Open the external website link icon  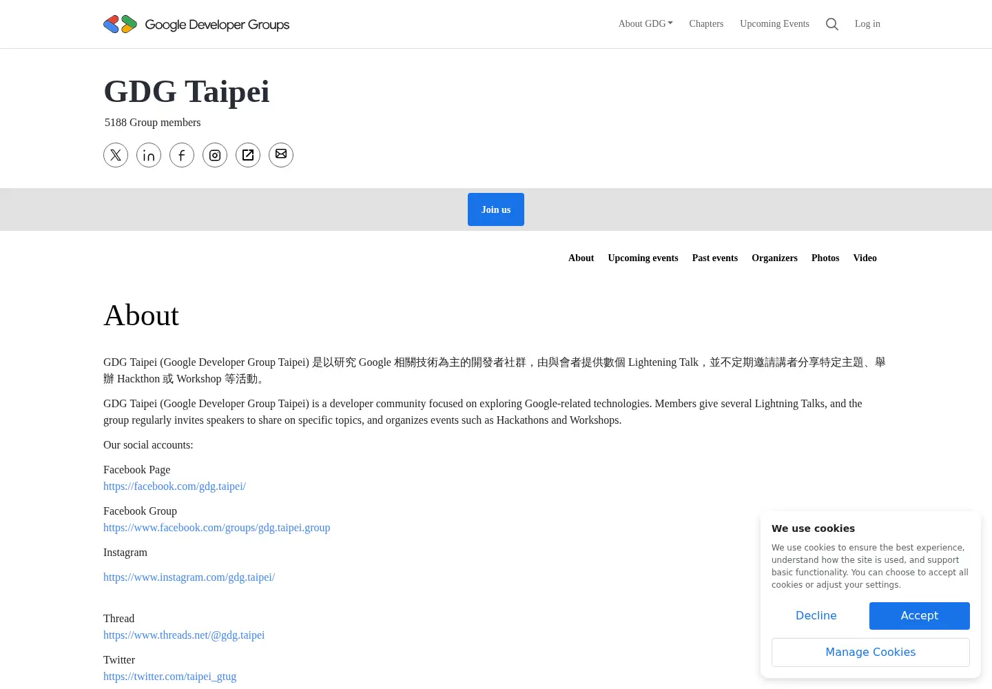pos(248,155)
